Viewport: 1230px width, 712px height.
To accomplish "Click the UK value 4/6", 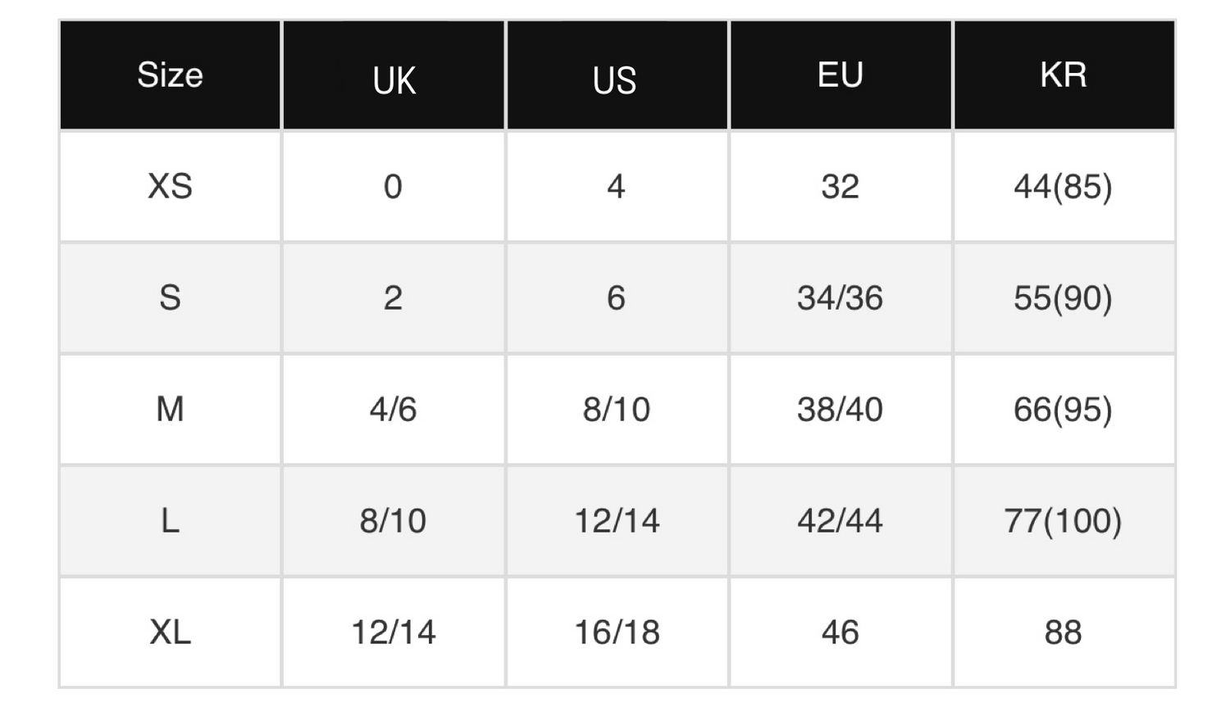I will (x=393, y=410).
